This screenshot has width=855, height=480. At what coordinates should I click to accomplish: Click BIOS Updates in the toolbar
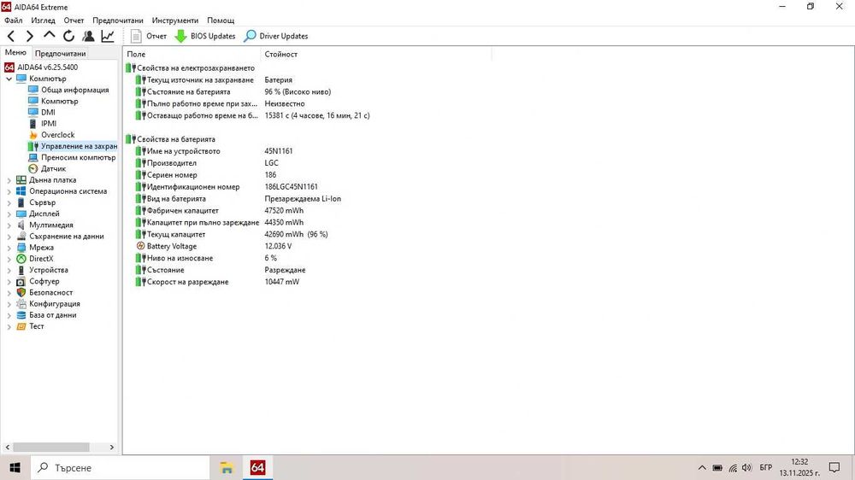(205, 36)
